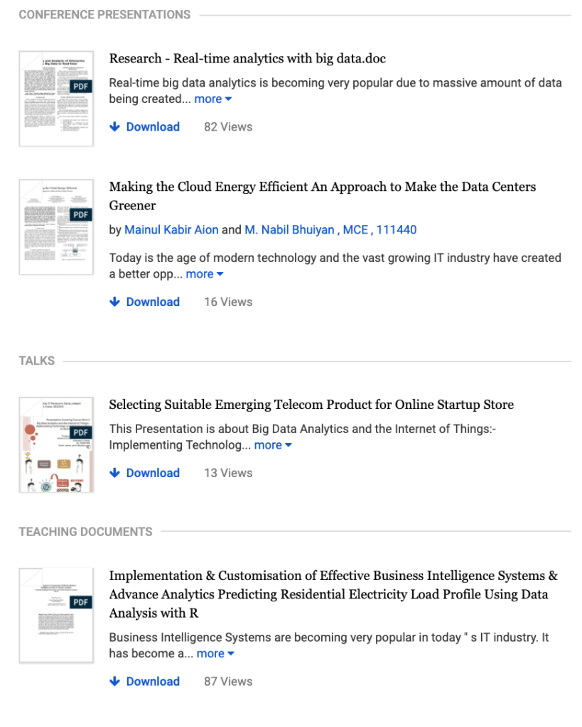Open title 'Research - Real-time analytics with big data.doc'
Viewport: 582px width, 727px height.
pyautogui.click(x=247, y=59)
